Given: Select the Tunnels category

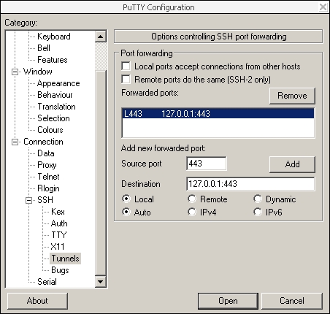Looking at the screenshot, I should (65, 259).
